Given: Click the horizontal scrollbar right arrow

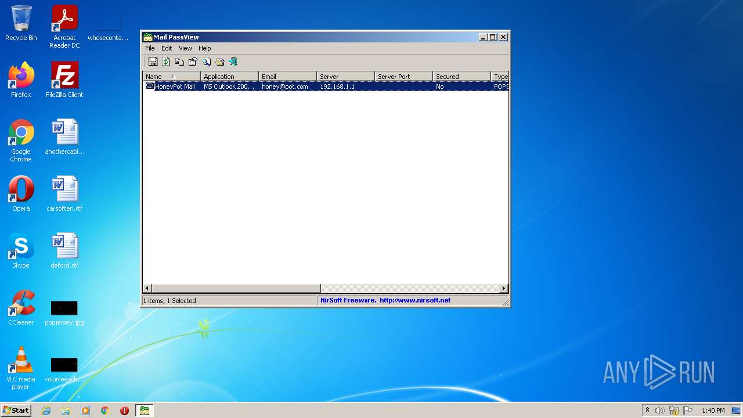Looking at the screenshot, I should point(504,289).
